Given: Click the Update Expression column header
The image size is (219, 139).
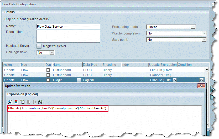Looking at the screenshot, I should 163,65.
